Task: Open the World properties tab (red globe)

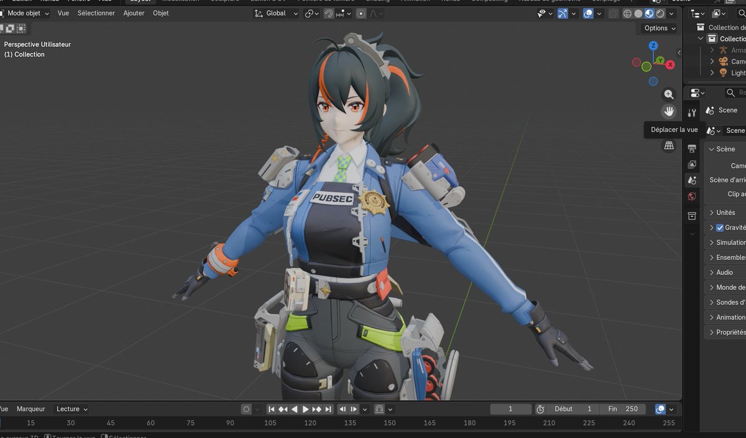Action: click(692, 196)
